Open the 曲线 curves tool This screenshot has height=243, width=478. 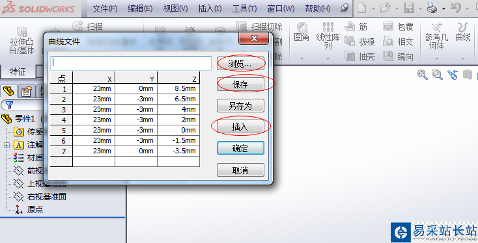point(463,32)
